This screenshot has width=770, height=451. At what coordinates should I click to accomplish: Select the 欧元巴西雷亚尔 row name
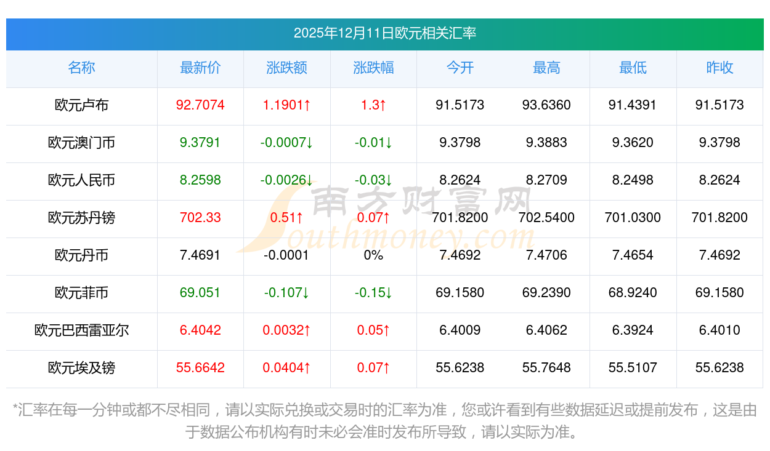tap(81, 330)
